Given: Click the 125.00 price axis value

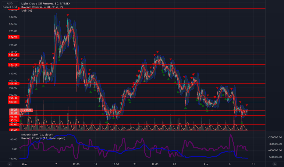Looking at the screenshot, I should [x=13, y=31].
